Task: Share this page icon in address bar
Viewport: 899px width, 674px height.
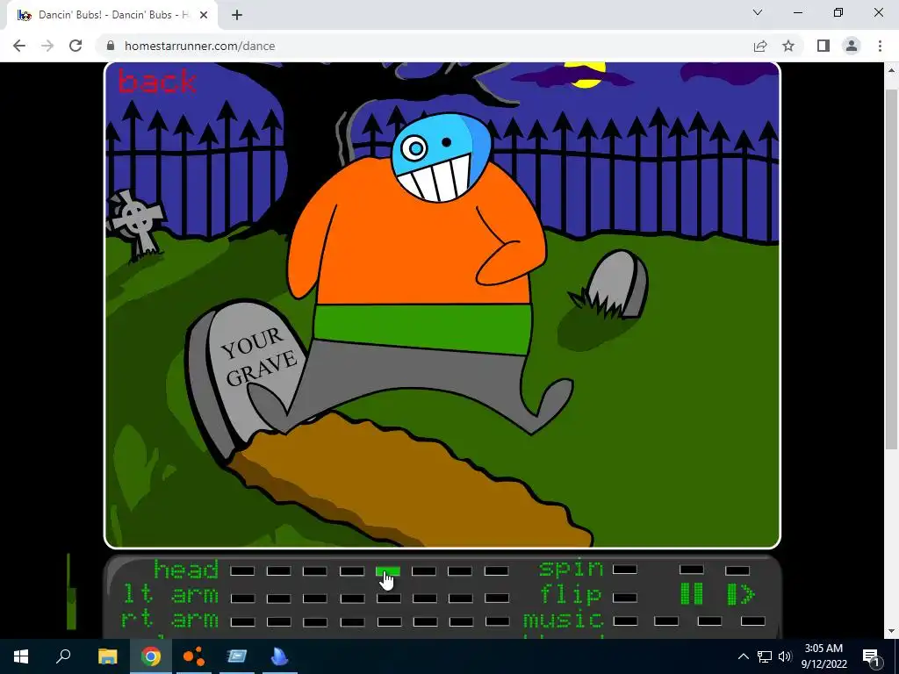Action: coord(760,46)
